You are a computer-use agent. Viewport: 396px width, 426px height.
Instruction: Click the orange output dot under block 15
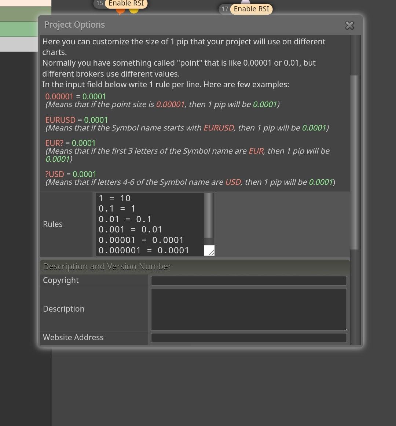[x=120, y=11]
